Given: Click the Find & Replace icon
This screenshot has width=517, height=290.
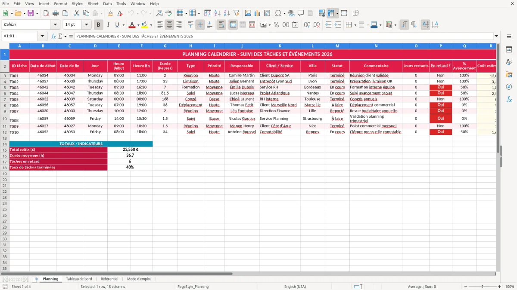Looking at the screenshot, I should pyautogui.click(x=159, y=13).
